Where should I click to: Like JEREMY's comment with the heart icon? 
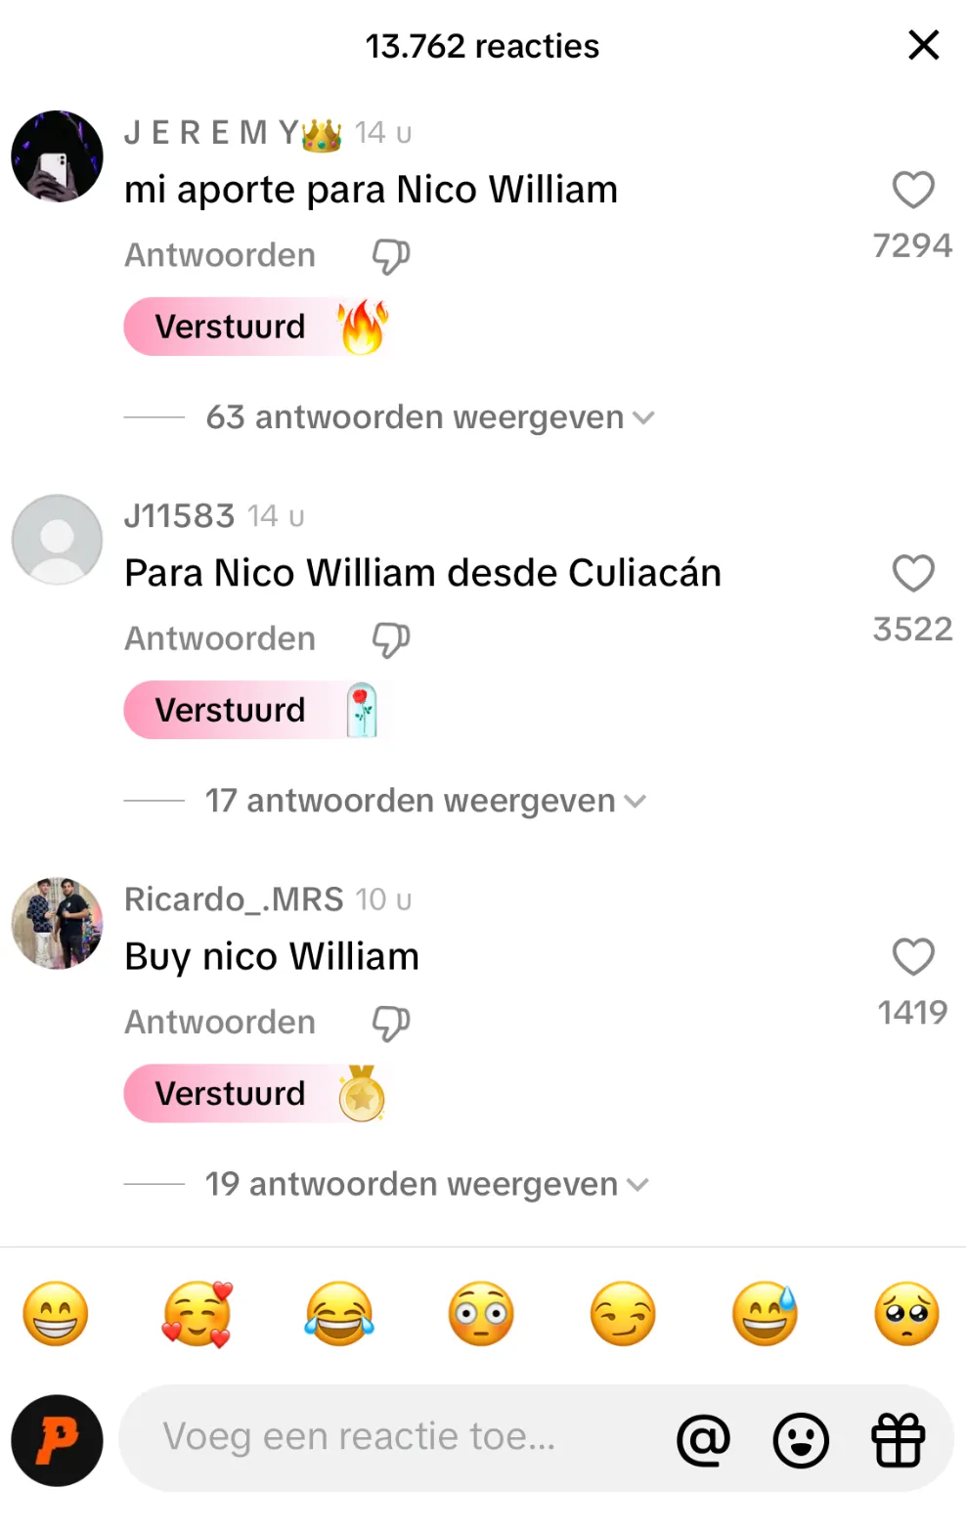[913, 190]
